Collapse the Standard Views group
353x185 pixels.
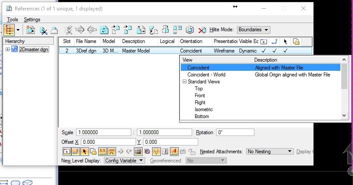pos(184,82)
